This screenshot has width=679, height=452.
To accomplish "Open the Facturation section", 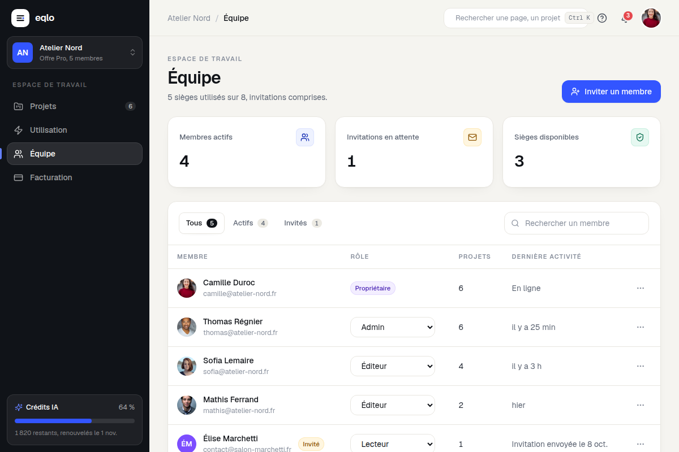I will (75, 177).
